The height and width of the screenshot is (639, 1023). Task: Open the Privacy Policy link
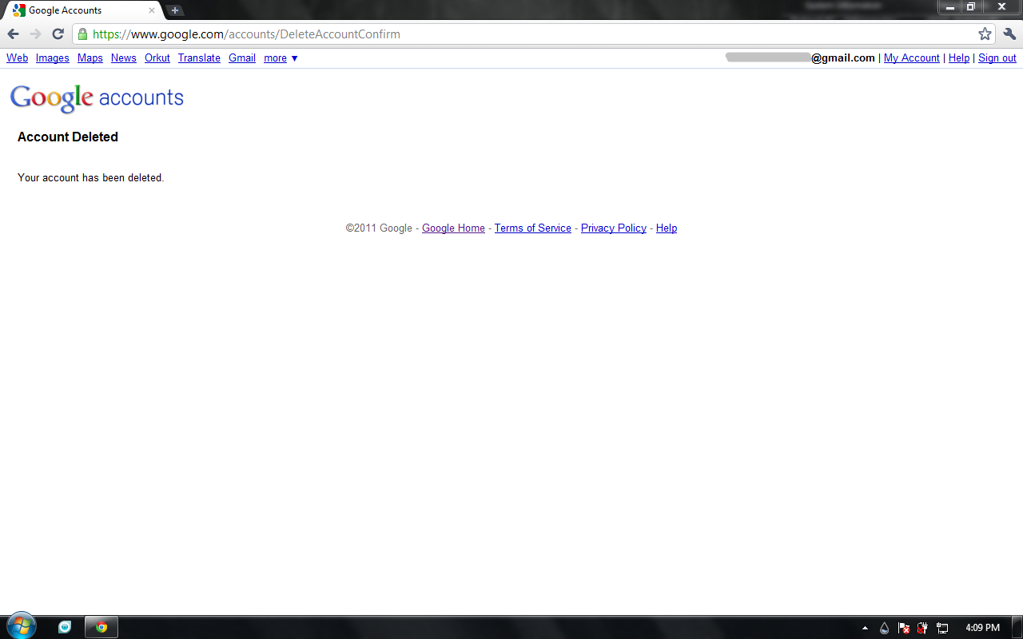pyautogui.click(x=614, y=228)
